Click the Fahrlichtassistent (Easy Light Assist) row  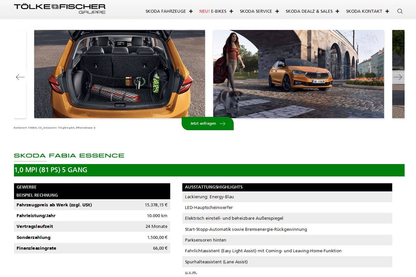pos(287,251)
